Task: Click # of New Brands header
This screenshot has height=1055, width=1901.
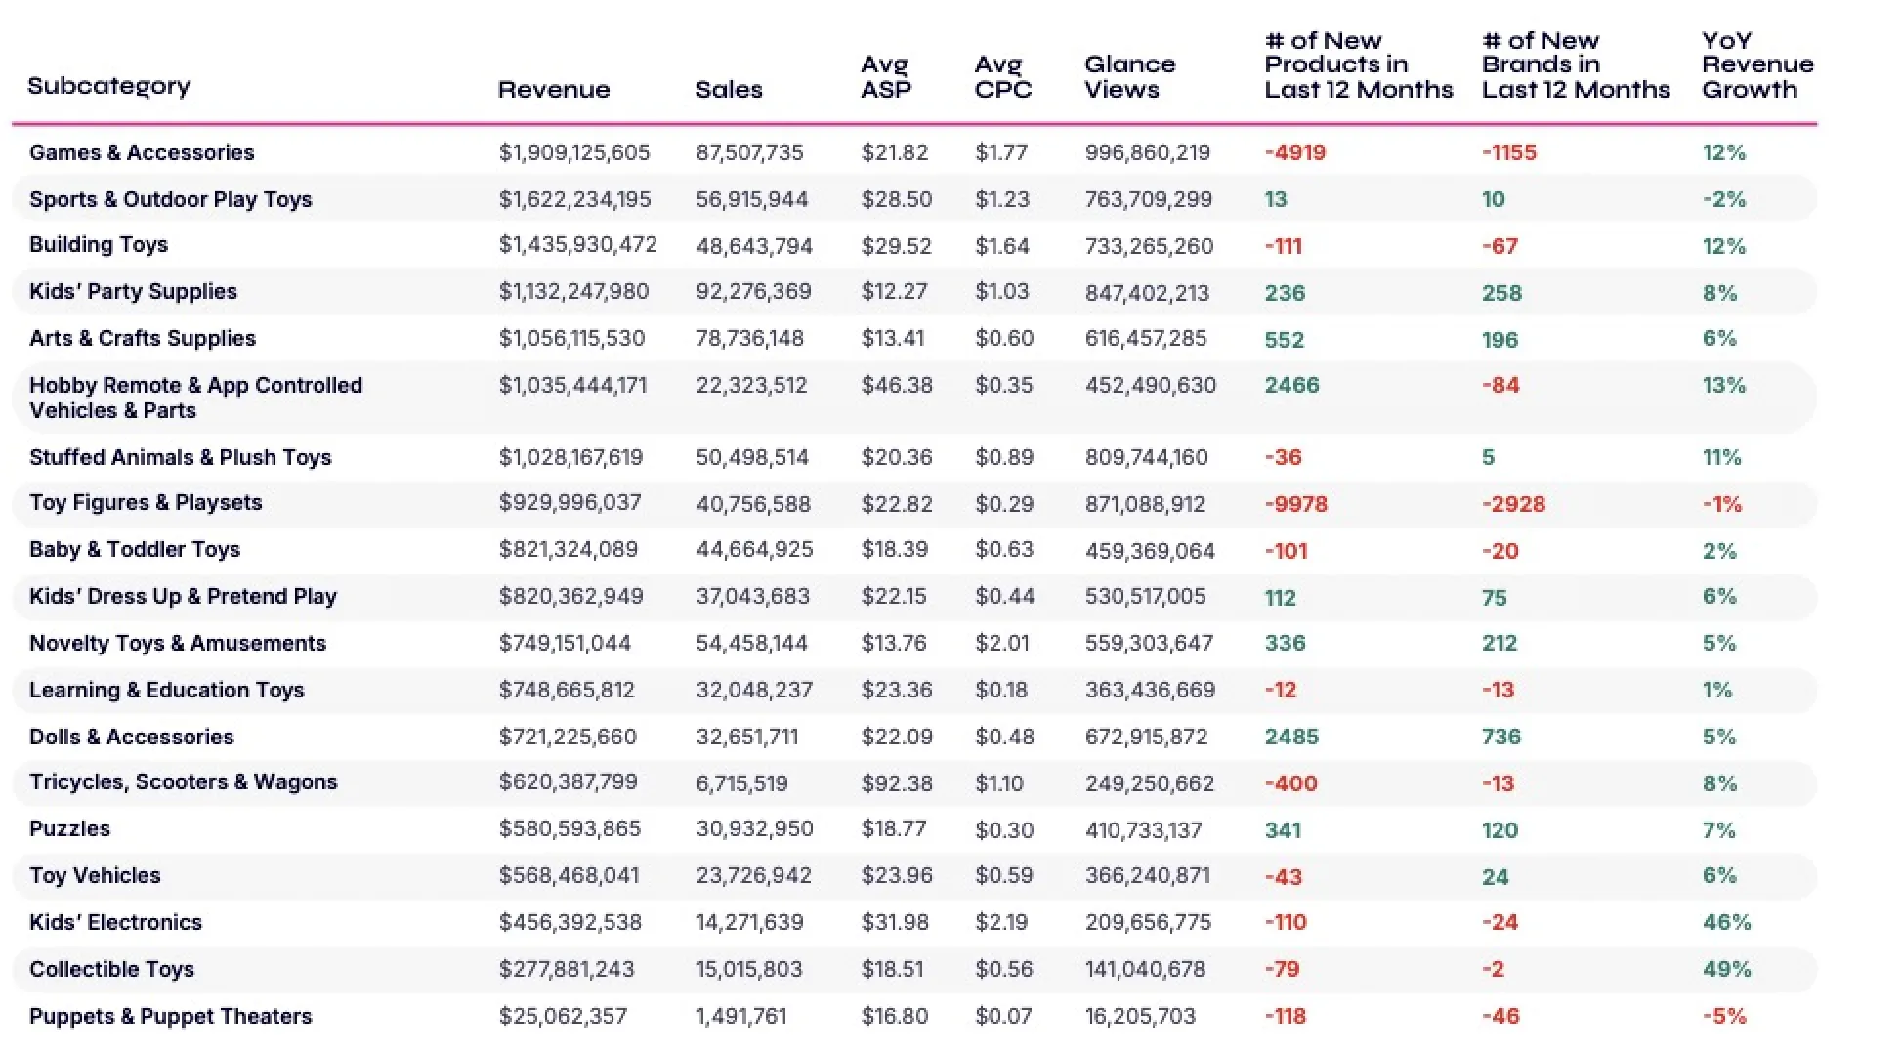Action: pyautogui.click(x=1576, y=65)
